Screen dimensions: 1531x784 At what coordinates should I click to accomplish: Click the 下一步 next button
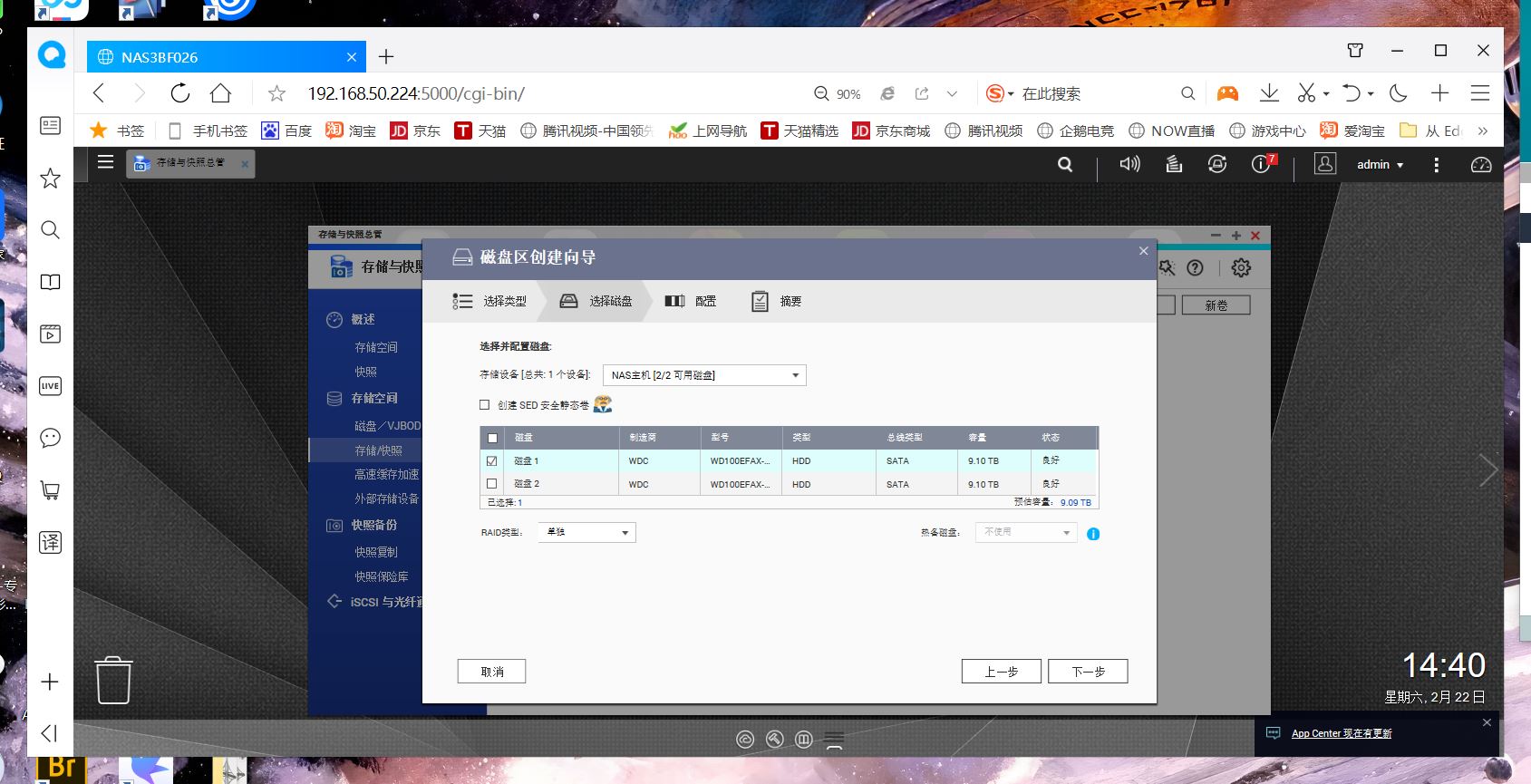pyautogui.click(x=1088, y=672)
